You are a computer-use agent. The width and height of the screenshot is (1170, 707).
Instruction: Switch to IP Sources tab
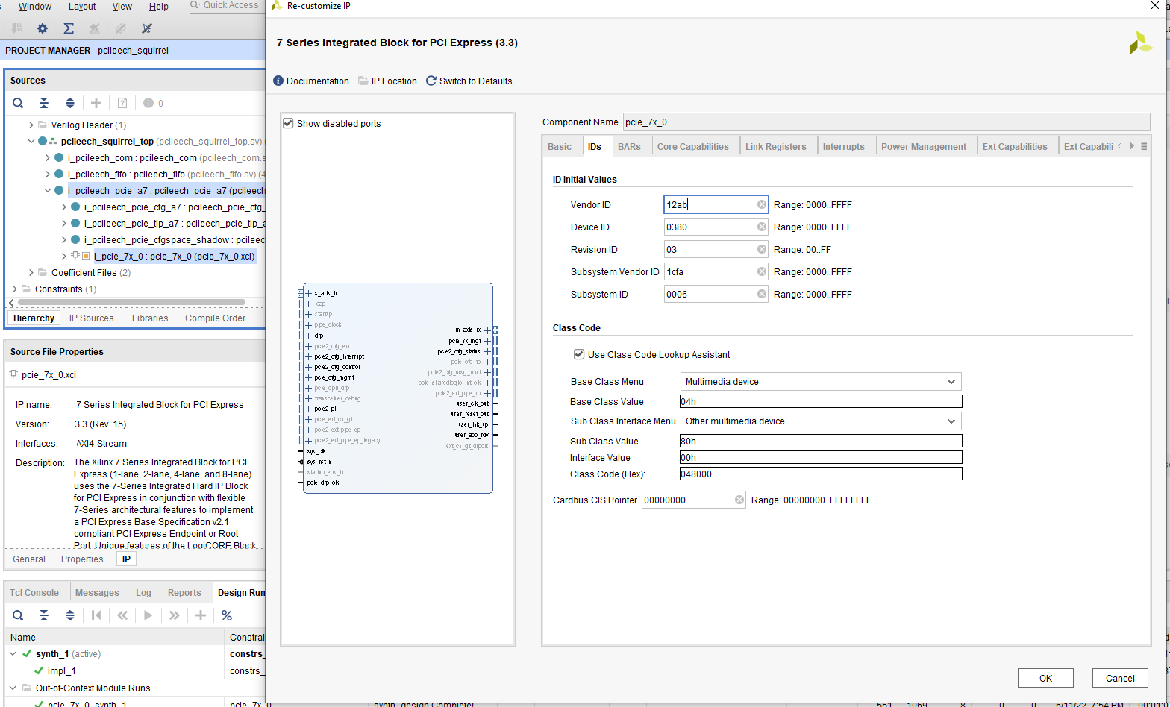click(92, 318)
